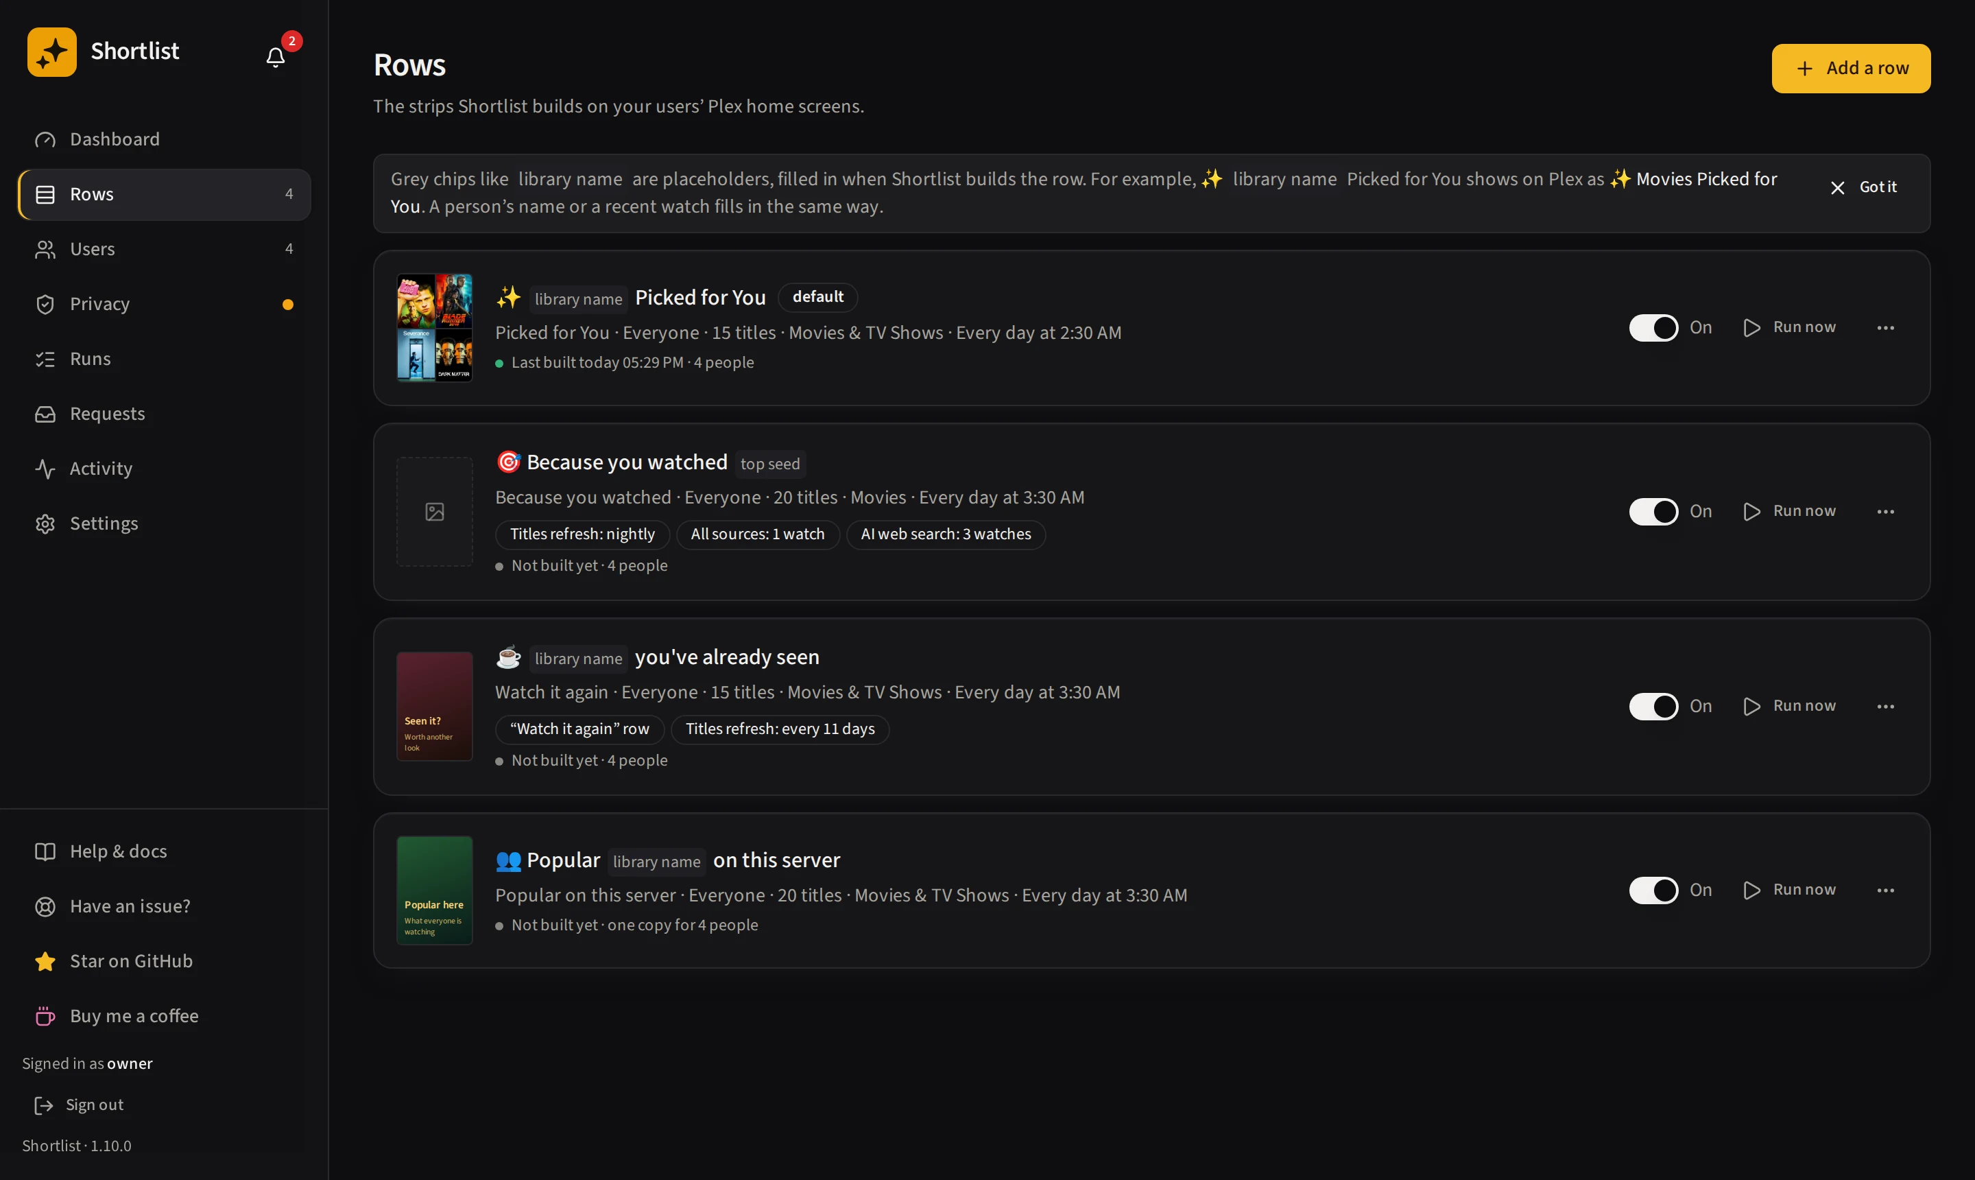Click the "Watch it again" row chip
This screenshot has height=1180, width=1975.
tap(579, 729)
